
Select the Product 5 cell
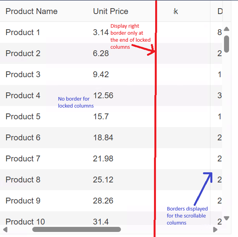pyautogui.click(x=23, y=117)
